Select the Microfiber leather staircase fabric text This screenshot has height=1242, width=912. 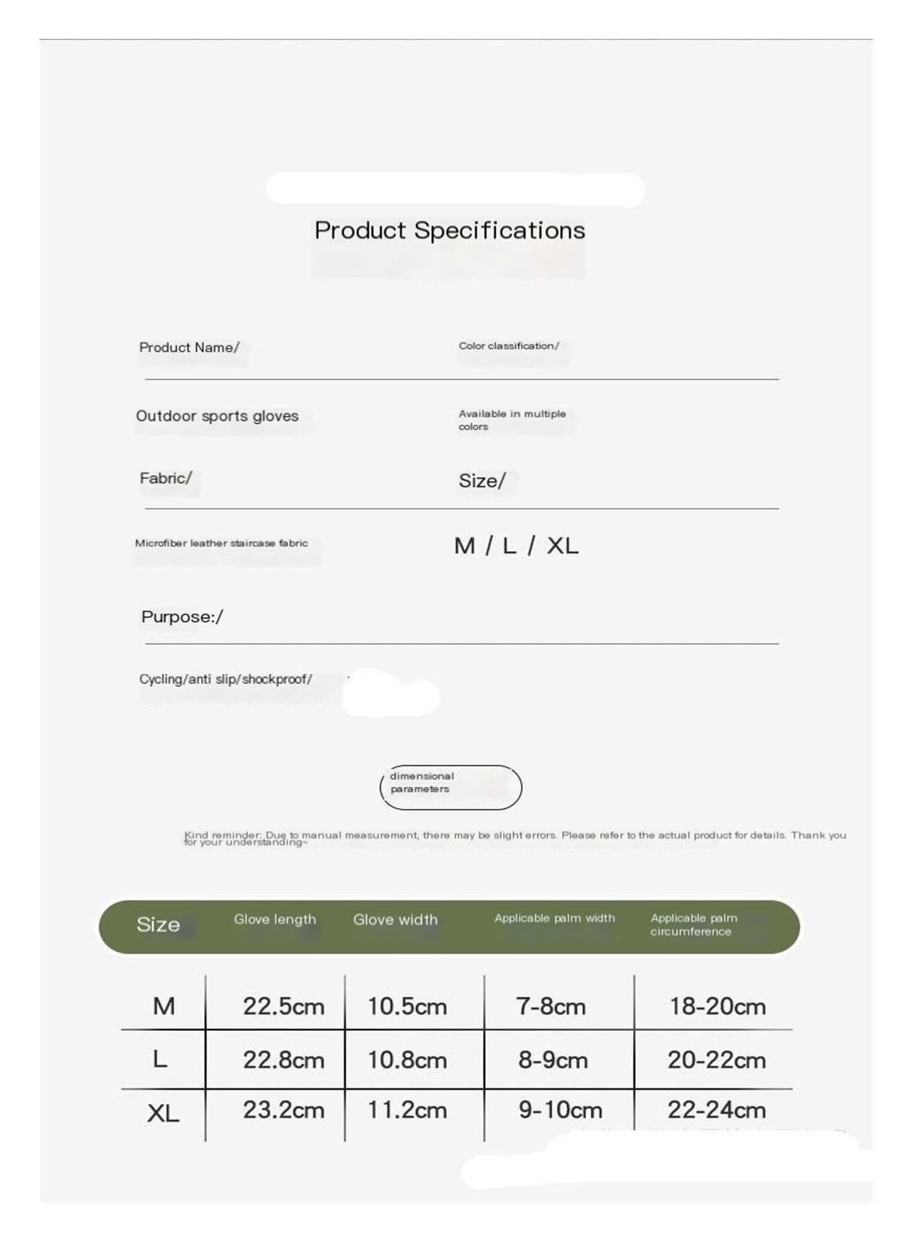(221, 543)
